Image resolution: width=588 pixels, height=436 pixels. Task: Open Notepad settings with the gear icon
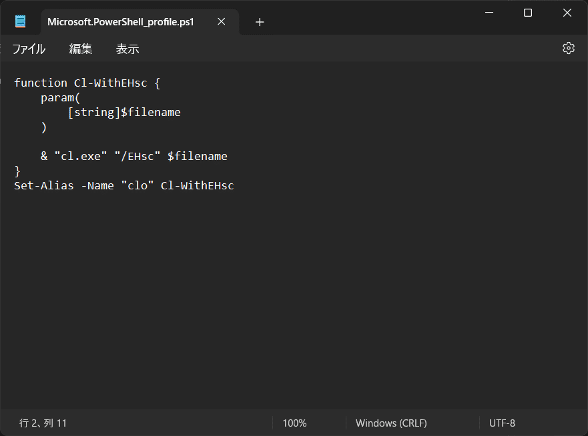pos(568,47)
